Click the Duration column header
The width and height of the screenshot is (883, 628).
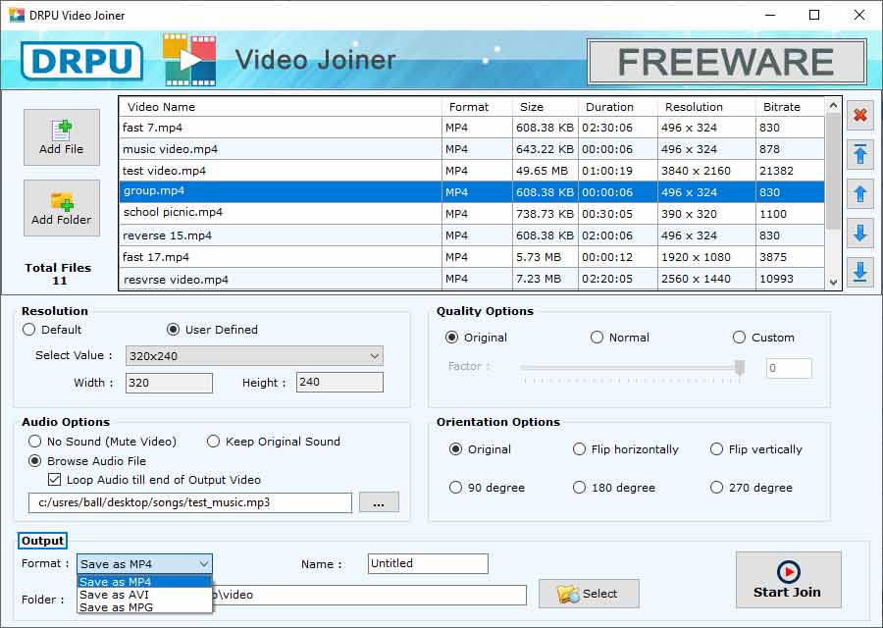pyautogui.click(x=618, y=106)
